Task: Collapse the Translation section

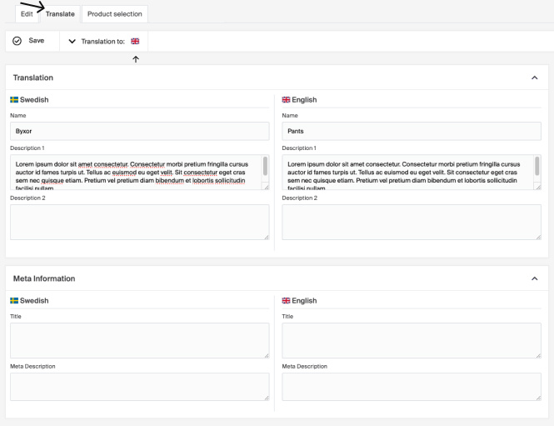Action: (x=534, y=78)
